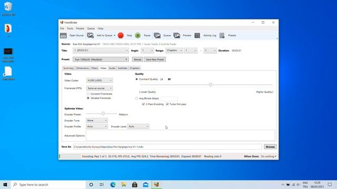Viewport: 337px width, 189px height.
Task: Toggle Turbo first pass checkbox
Action: click(x=167, y=104)
